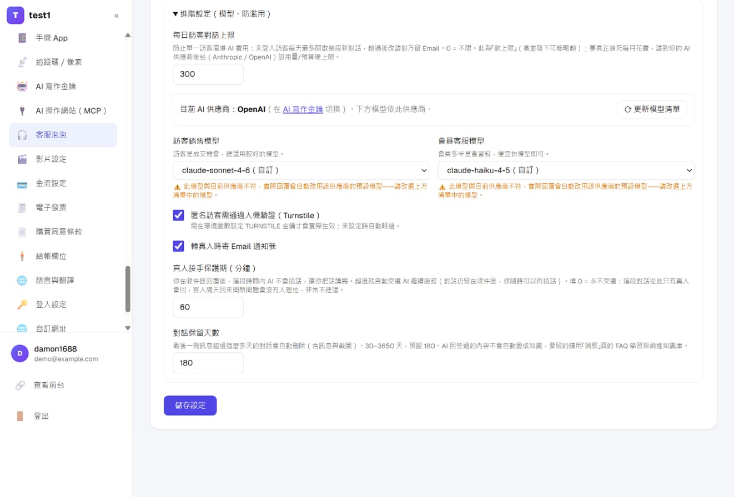Image resolution: width=734 pixels, height=497 pixels.
Task: Click the 自訂網址 globe icon
Action: pyautogui.click(x=22, y=328)
